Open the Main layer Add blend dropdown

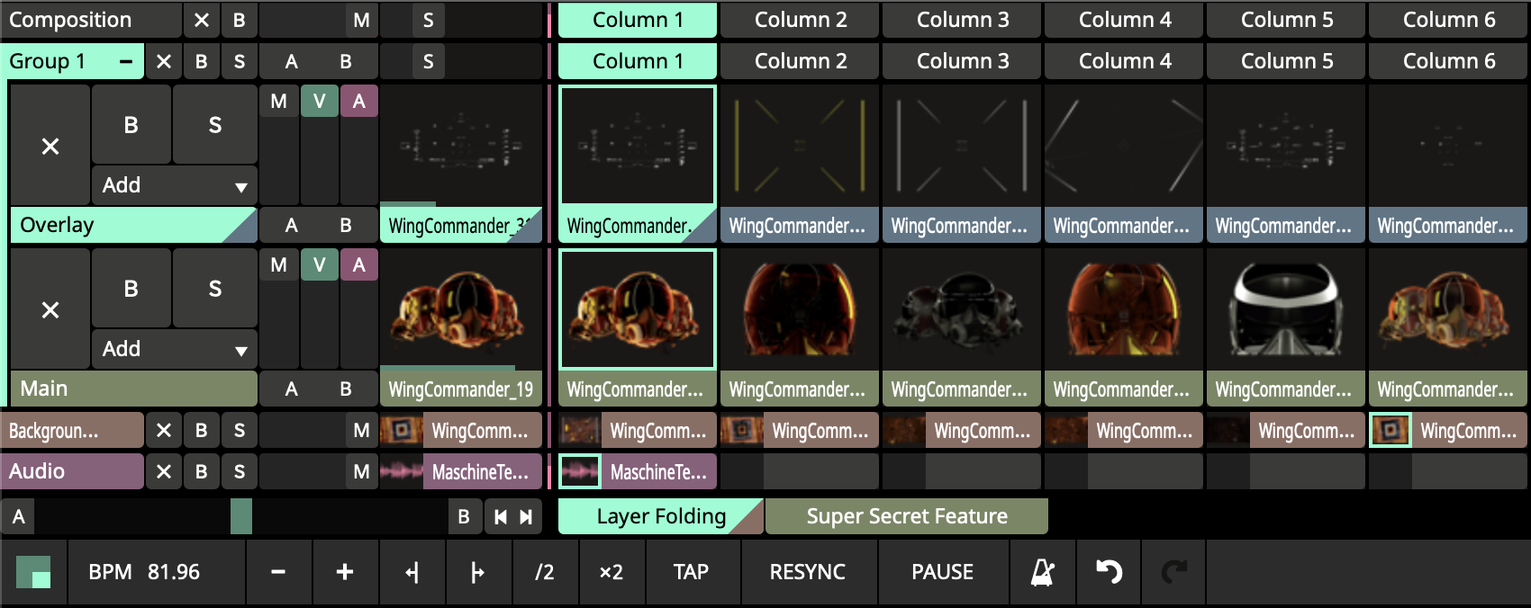tap(175, 349)
